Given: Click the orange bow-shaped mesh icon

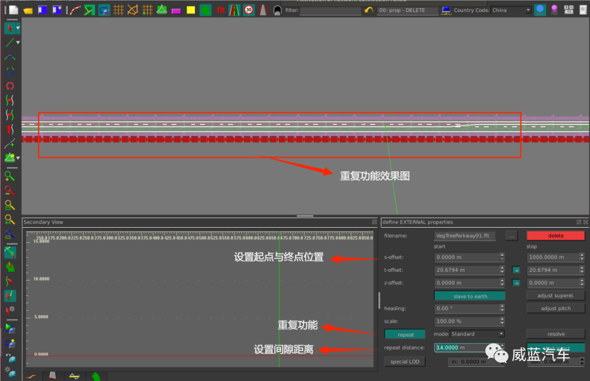Looking at the screenshot, I should [132, 10].
